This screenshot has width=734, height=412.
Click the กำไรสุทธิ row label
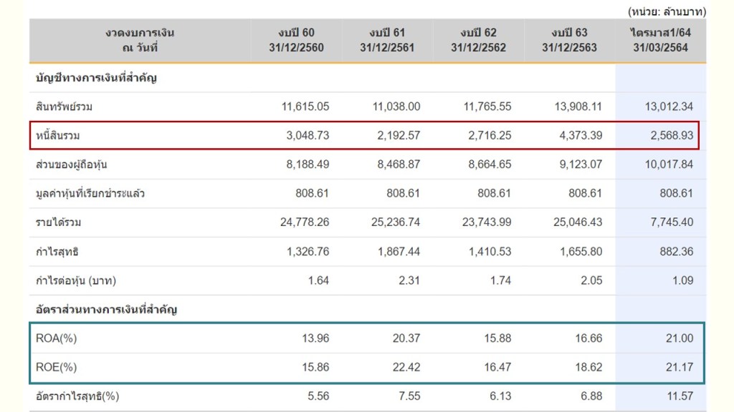[x=57, y=252]
